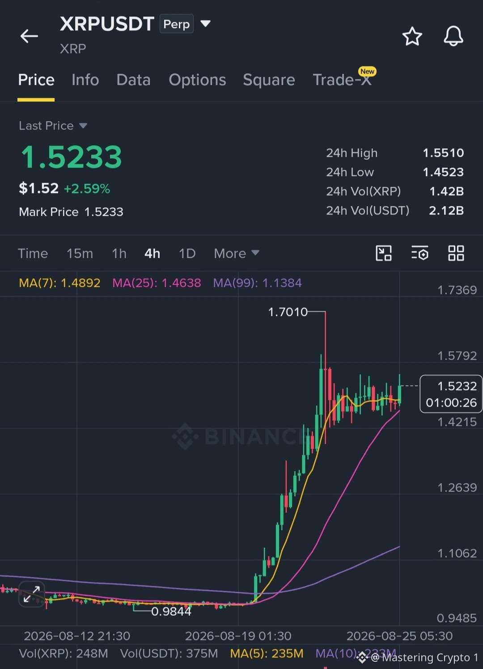
Task: Open the chart drawing tools icon
Action: 383,253
